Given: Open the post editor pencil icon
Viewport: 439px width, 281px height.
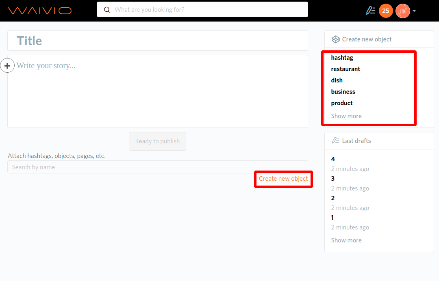Looking at the screenshot, I should coord(370,11).
